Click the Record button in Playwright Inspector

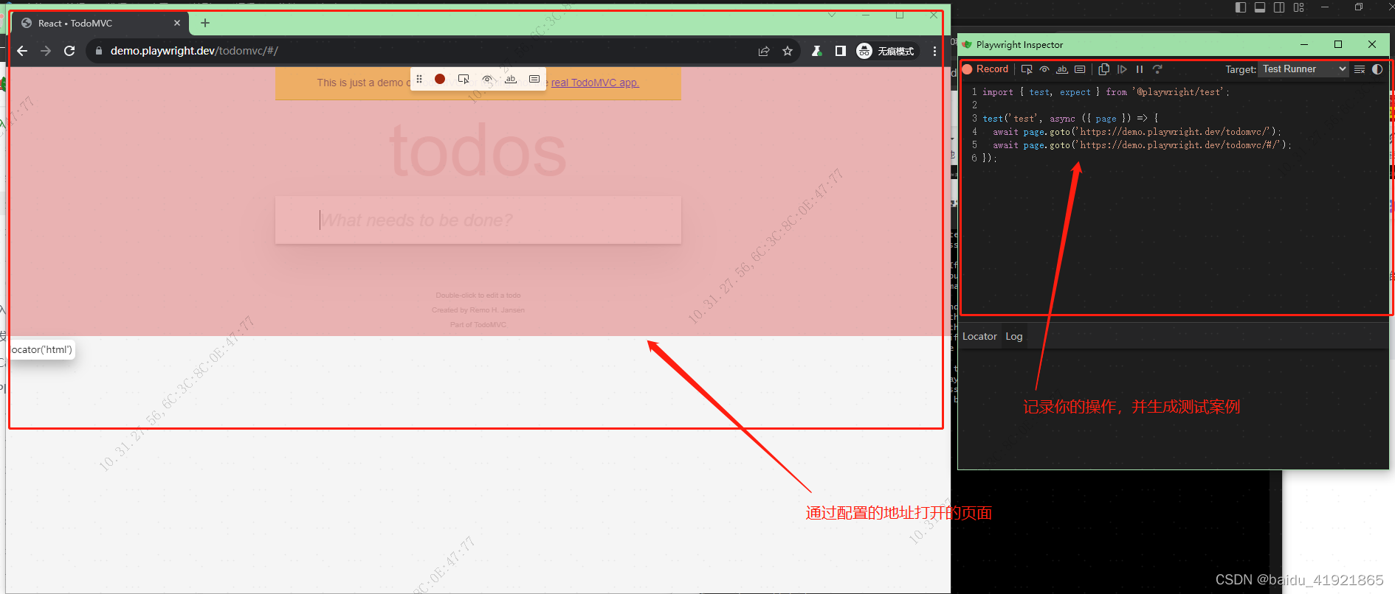point(985,69)
